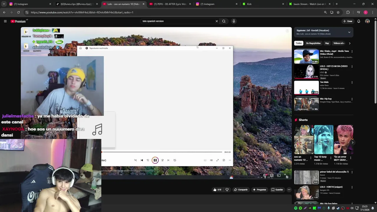Show more filter chips with right arrow
The width and height of the screenshot is (377, 212).
click(350, 43)
